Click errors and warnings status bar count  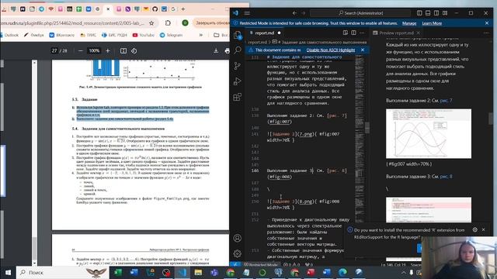point(292,264)
